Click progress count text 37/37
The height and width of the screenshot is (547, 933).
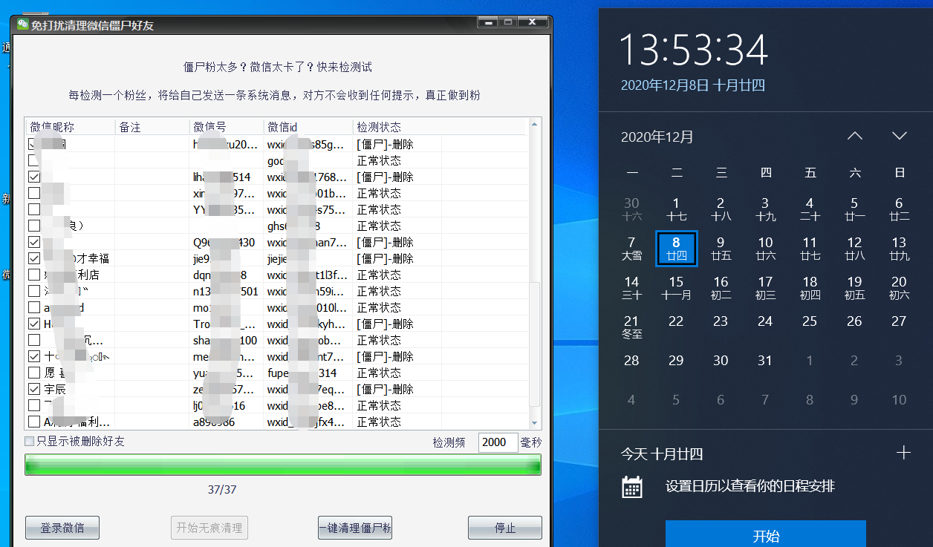click(x=222, y=490)
